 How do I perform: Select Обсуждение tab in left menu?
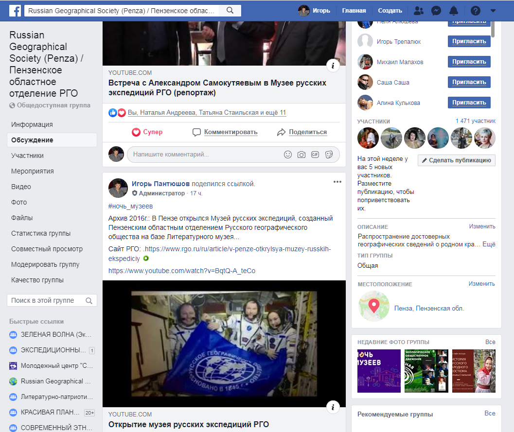coord(52,140)
